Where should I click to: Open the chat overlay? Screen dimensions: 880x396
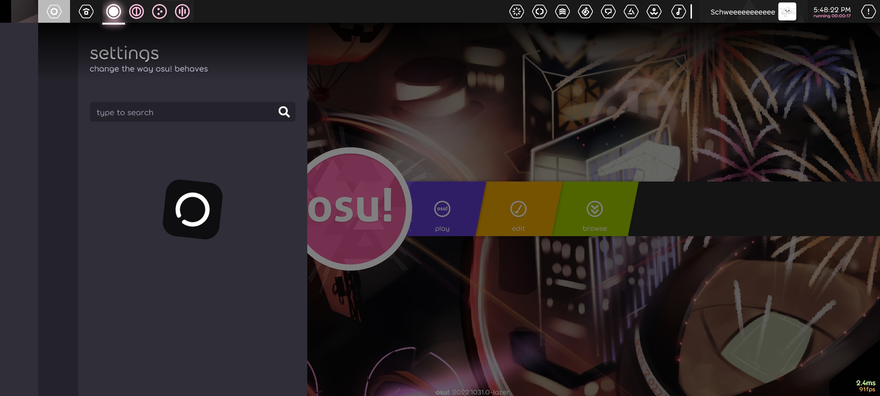pos(609,11)
